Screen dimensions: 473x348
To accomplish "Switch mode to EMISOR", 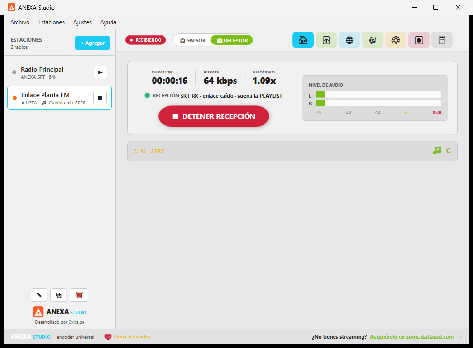I will [x=193, y=40].
